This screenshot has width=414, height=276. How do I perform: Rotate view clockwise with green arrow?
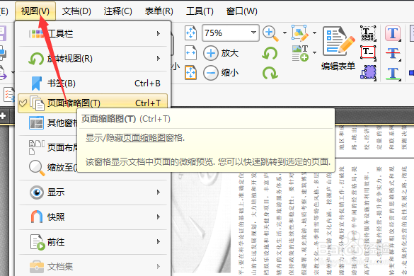(x=270, y=73)
